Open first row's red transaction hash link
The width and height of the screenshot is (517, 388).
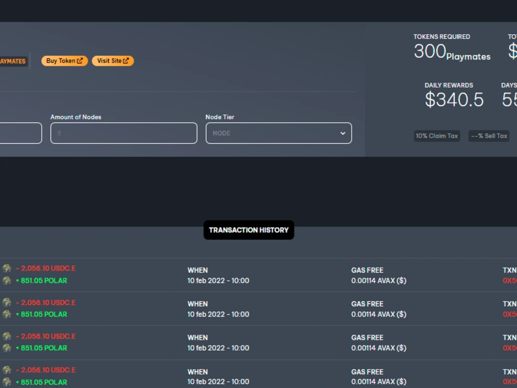510,280
